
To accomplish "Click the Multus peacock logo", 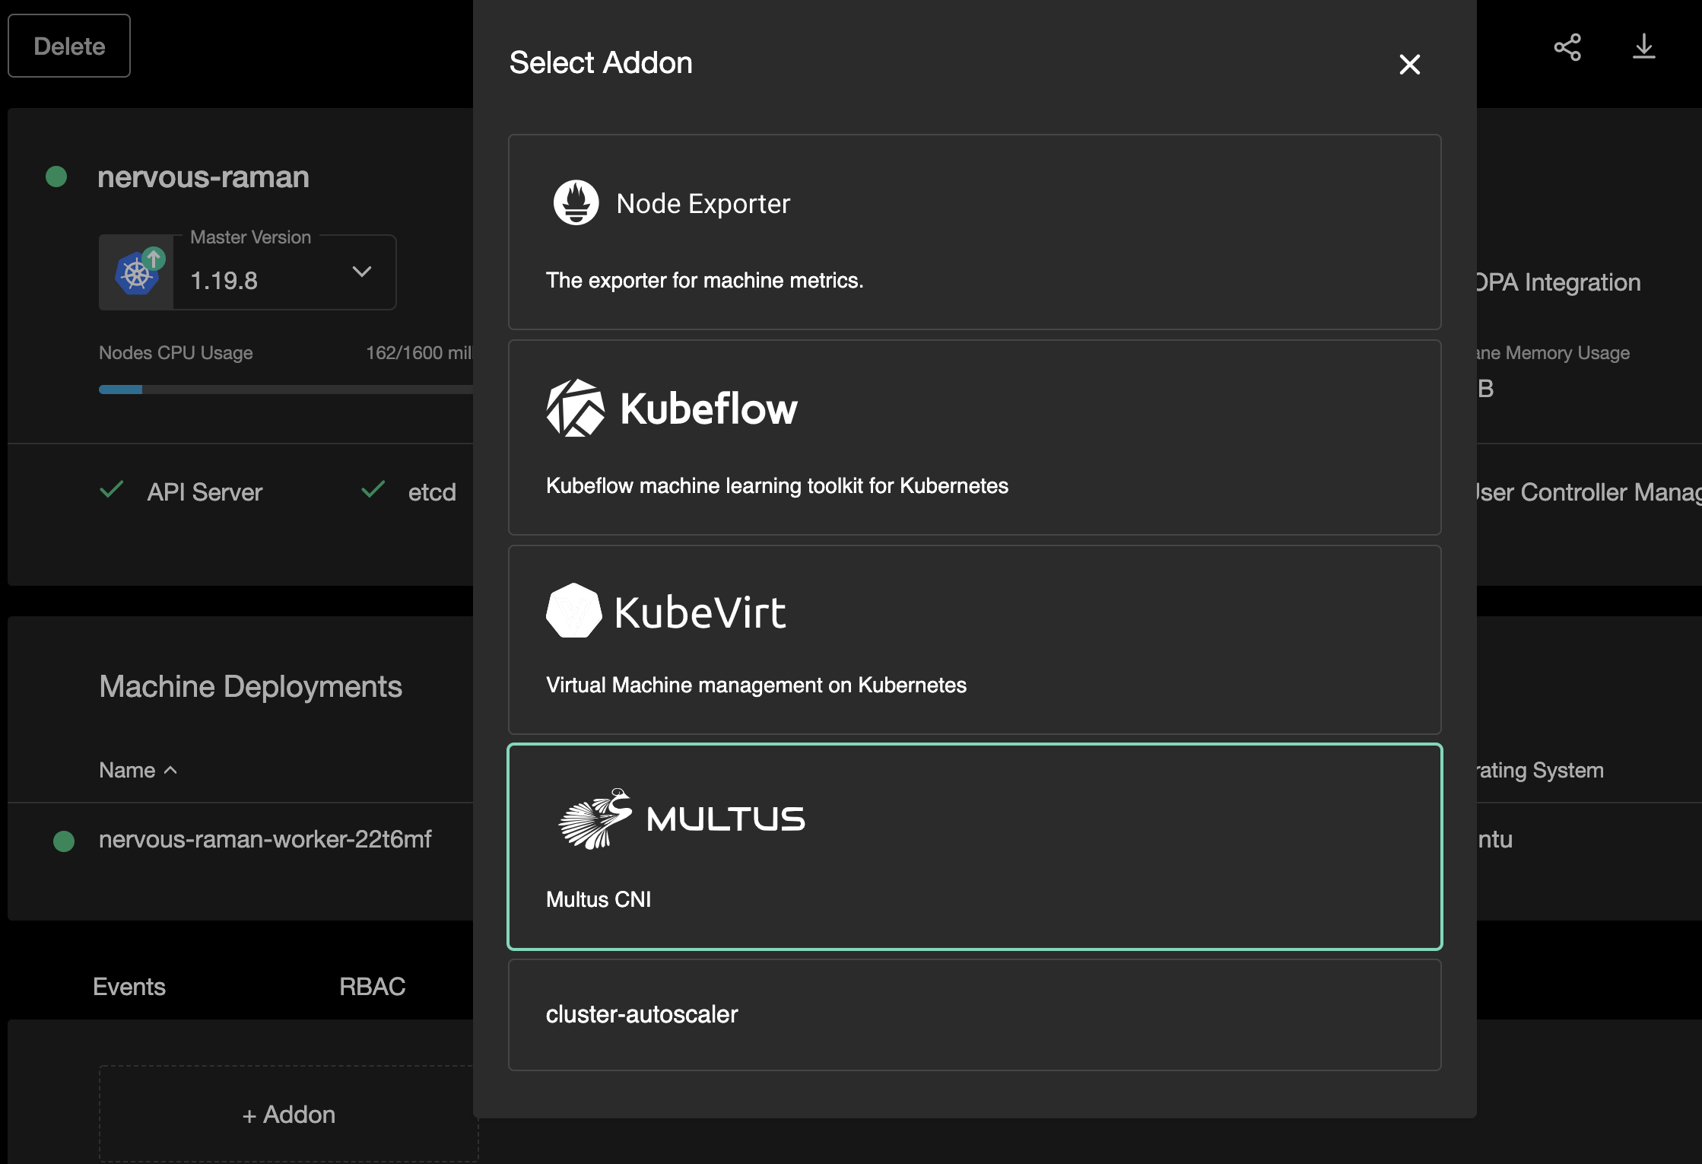I will click(x=593, y=819).
